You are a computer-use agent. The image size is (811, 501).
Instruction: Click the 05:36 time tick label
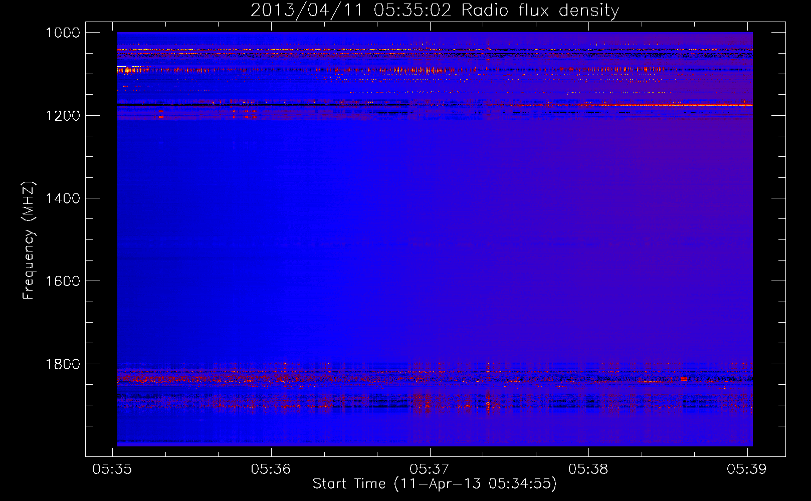(271, 469)
